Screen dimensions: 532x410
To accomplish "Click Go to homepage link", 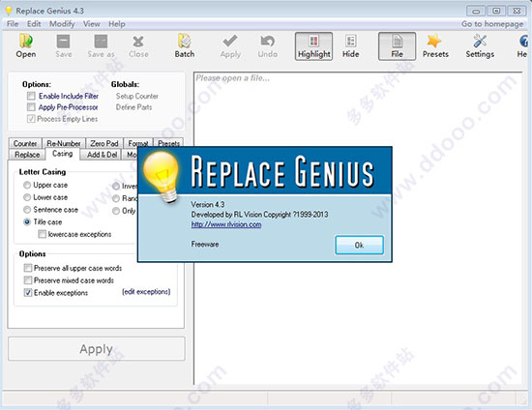I will pyautogui.click(x=492, y=24).
